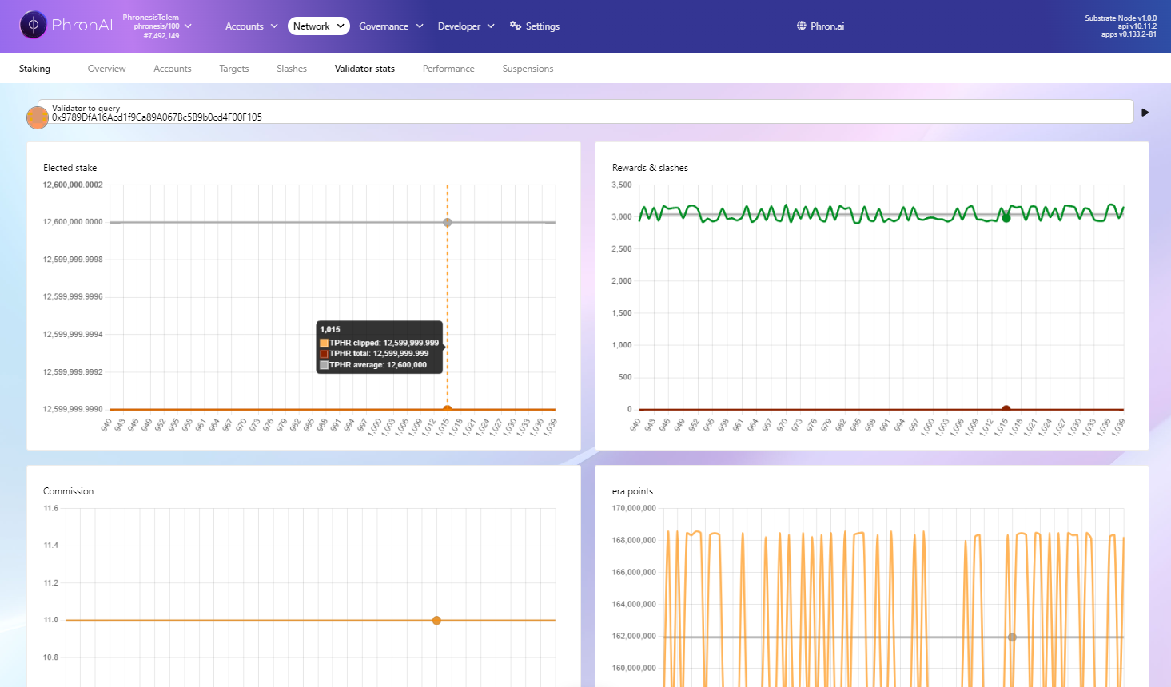Click the globe icon next to Phron.ai

pyautogui.click(x=802, y=26)
